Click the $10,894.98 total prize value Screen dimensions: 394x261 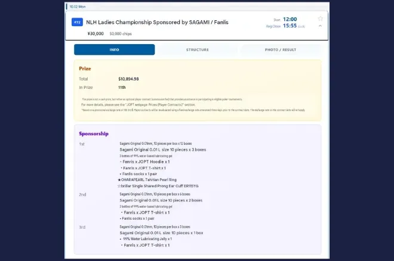128,79
